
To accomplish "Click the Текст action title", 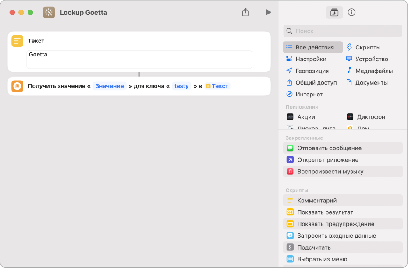I will click(36, 41).
